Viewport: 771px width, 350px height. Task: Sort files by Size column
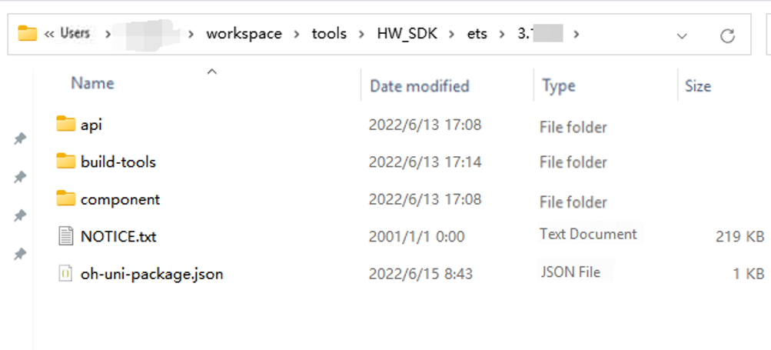pyautogui.click(x=698, y=85)
